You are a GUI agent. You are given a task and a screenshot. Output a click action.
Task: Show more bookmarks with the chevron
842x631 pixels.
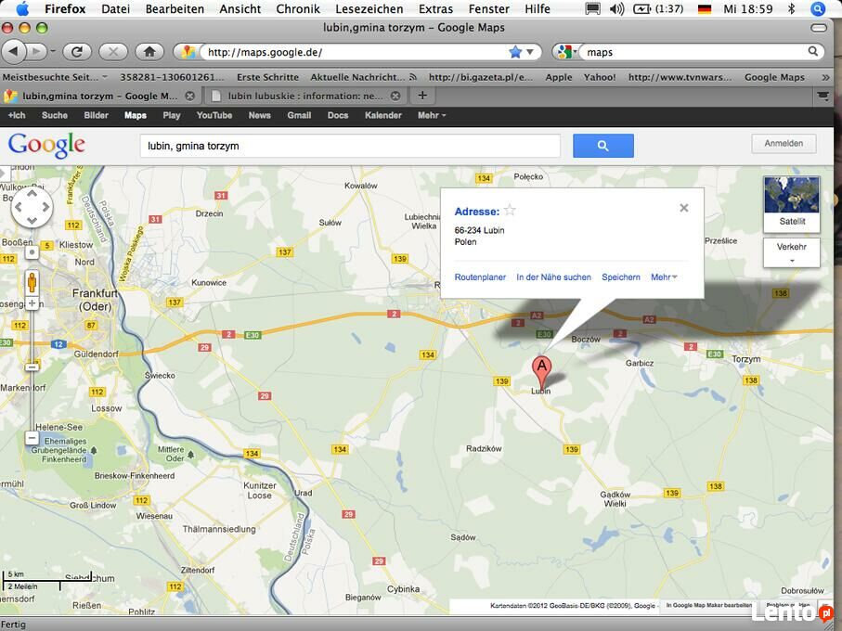click(x=825, y=77)
